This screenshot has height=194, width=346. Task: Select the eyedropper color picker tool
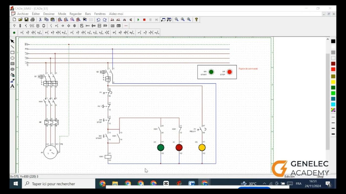click(12, 81)
